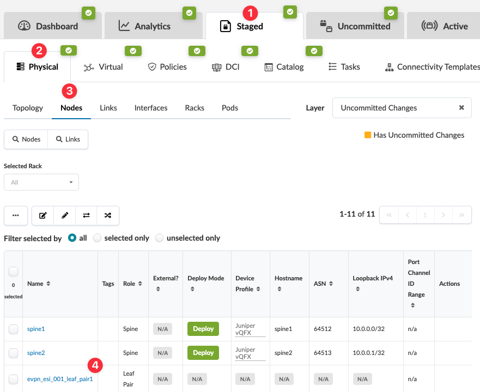Open the Layer selection dropdown
This screenshot has height=392, width=480.
[x=395, y=108]
